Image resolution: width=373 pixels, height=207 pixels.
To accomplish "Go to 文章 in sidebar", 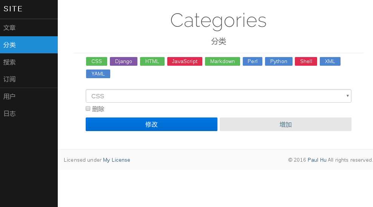I will coord(29,28).
